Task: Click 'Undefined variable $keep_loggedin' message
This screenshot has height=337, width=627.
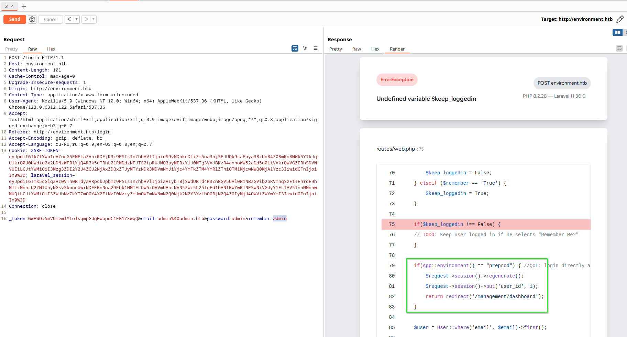Action: 426,99
